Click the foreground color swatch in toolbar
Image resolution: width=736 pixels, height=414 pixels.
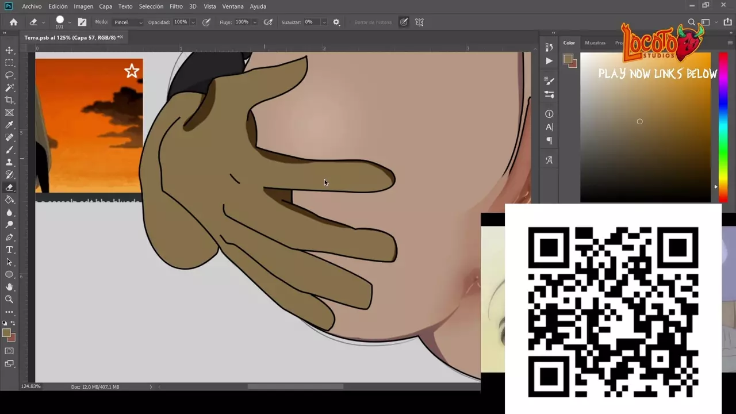pos(6,333)
